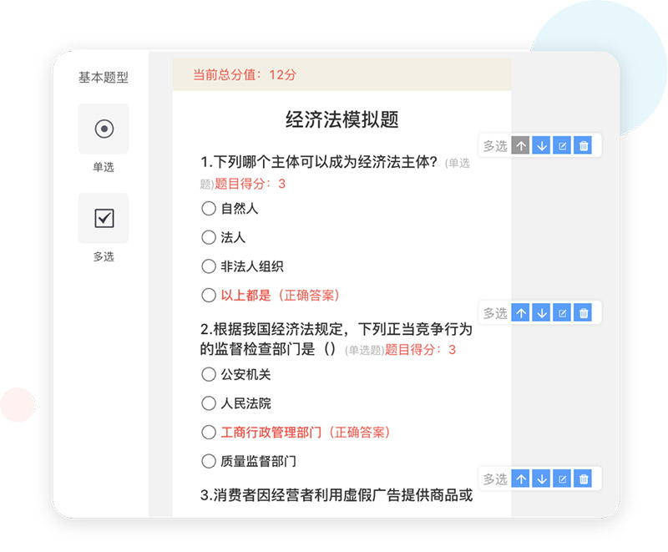Choose the 法人 answer option
668x552 pixels.
pyautogui.click(x=209, y=237)
